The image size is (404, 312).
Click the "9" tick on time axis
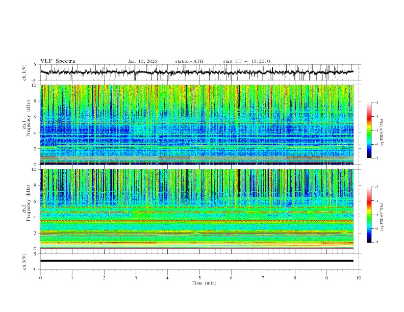(x=326, y=278)
